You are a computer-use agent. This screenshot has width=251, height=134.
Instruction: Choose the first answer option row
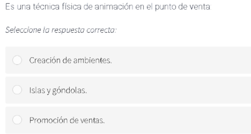click(x=128, y=60)
